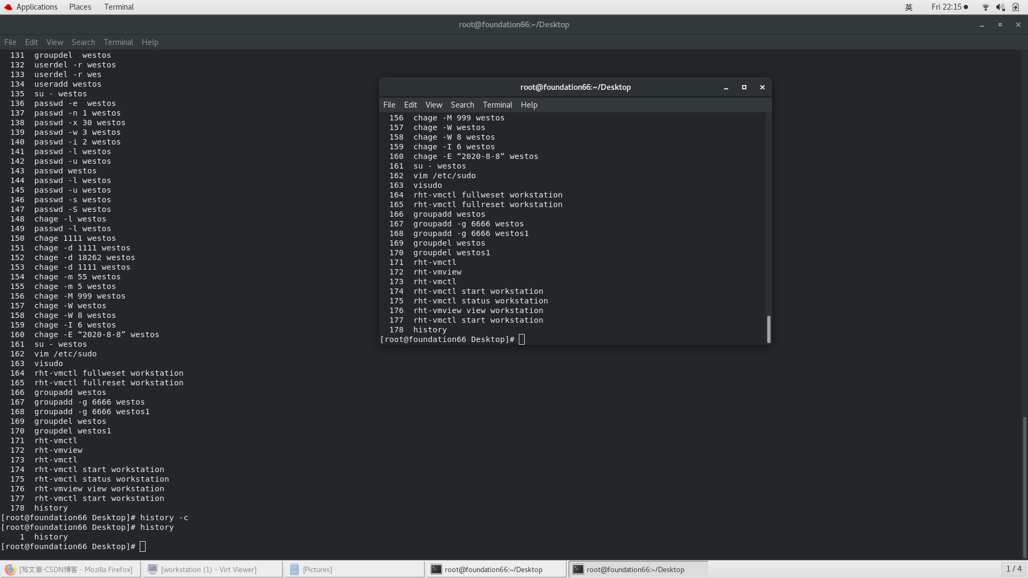The height and width of the screenshot is (578, 1028).
Task: Open the Help menu of the small terminal
Action: pyautogui.click(x=528, y=105)
